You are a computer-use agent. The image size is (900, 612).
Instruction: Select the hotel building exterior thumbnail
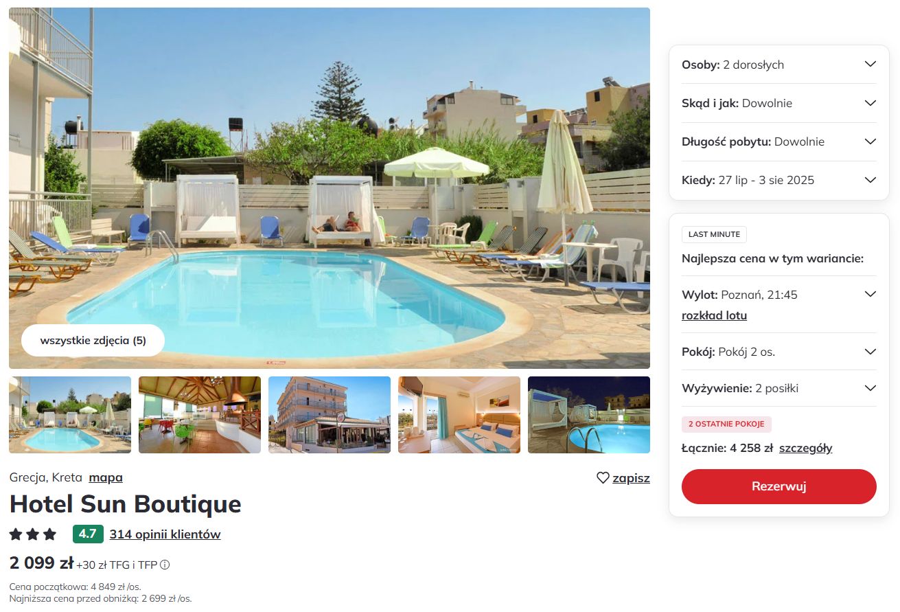click(x=330, y=415)
